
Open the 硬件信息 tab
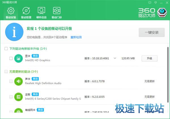pos(41,13)
